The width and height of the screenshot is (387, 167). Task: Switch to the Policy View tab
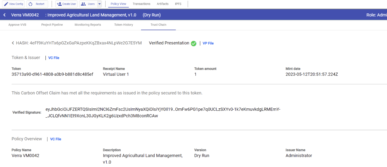tap(118, 4)
